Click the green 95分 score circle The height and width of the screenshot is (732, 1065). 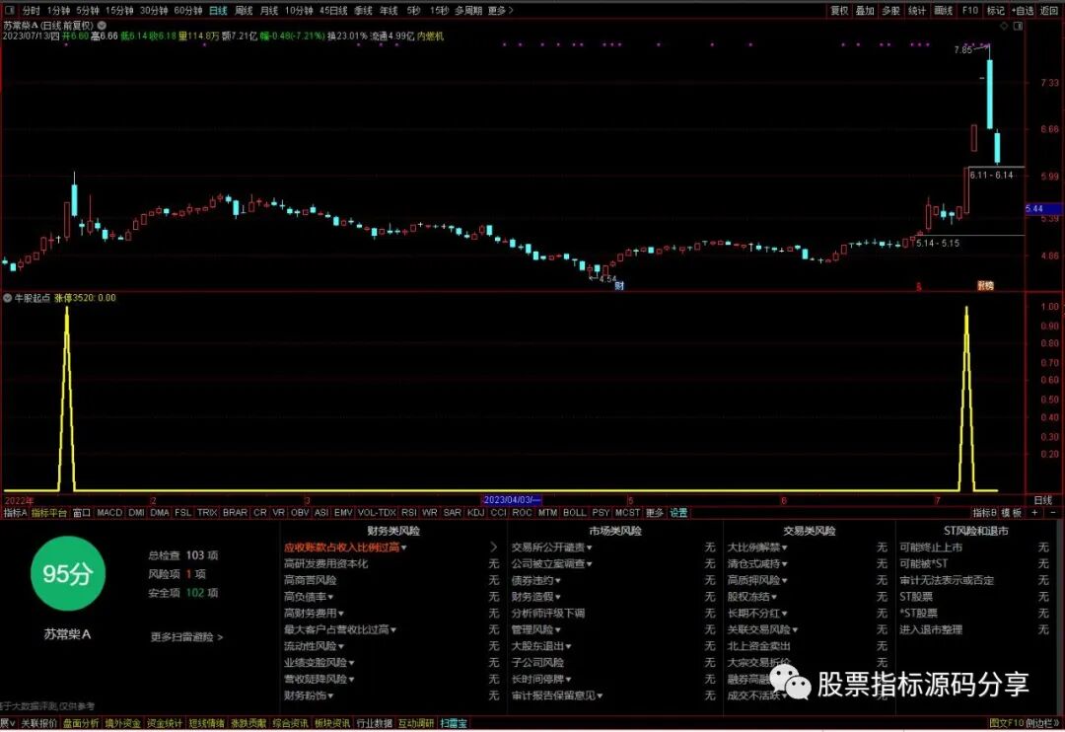(68, 573)
